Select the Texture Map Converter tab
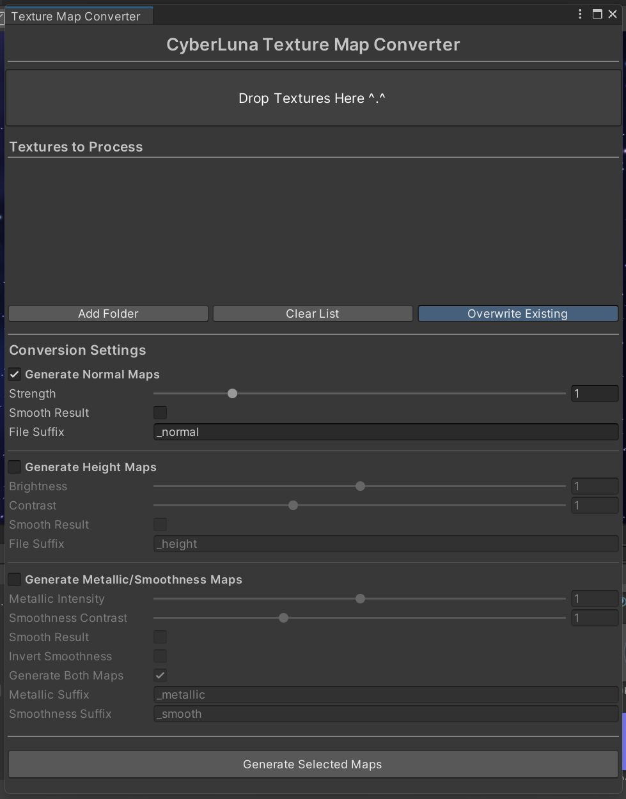The width and height of the screenshot is (626, 799). point(77,16)
